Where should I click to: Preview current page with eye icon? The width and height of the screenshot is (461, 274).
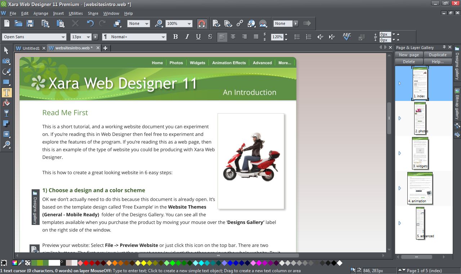pos(216,23)
